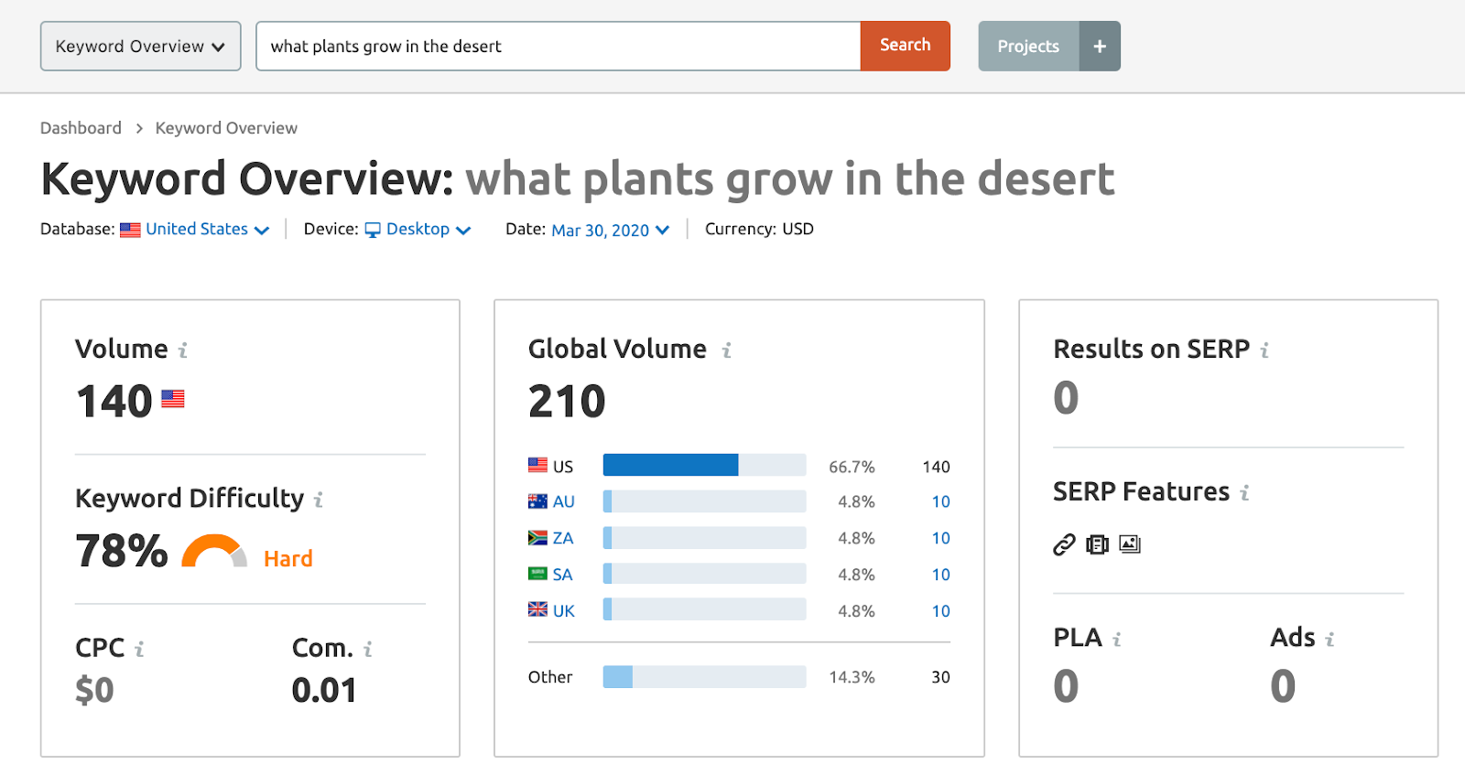The image size is (1465, 775).
Task: Click the Global Volume info icon
Action: (x=726, y=350)
